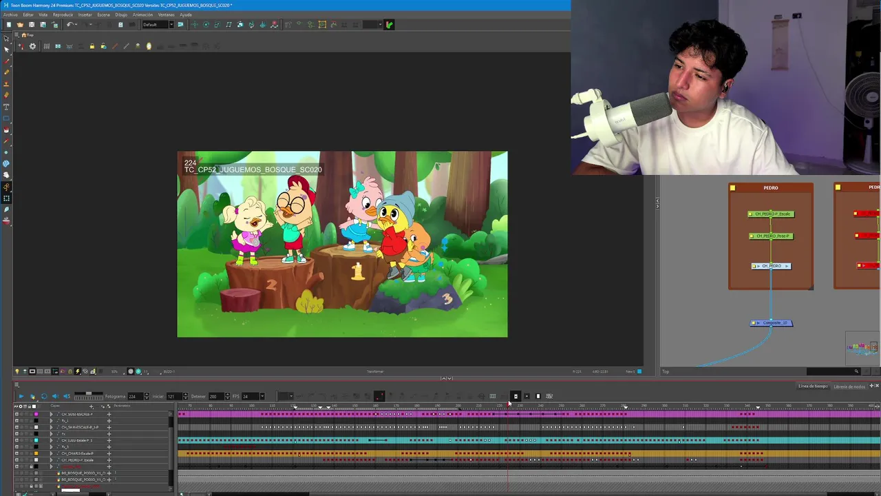This screenshot has height=496, width=881.
Task: Expand the CH_SAM-ESCALE-P layer
Action: point(51,427)
